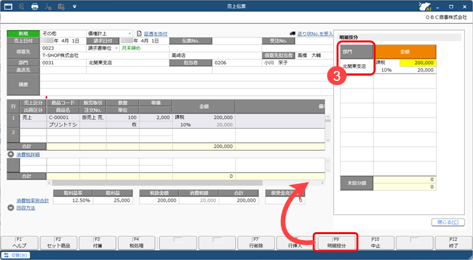Click the PDF output icon in title bar
The image size is (473, 260).
click(48, 7)
